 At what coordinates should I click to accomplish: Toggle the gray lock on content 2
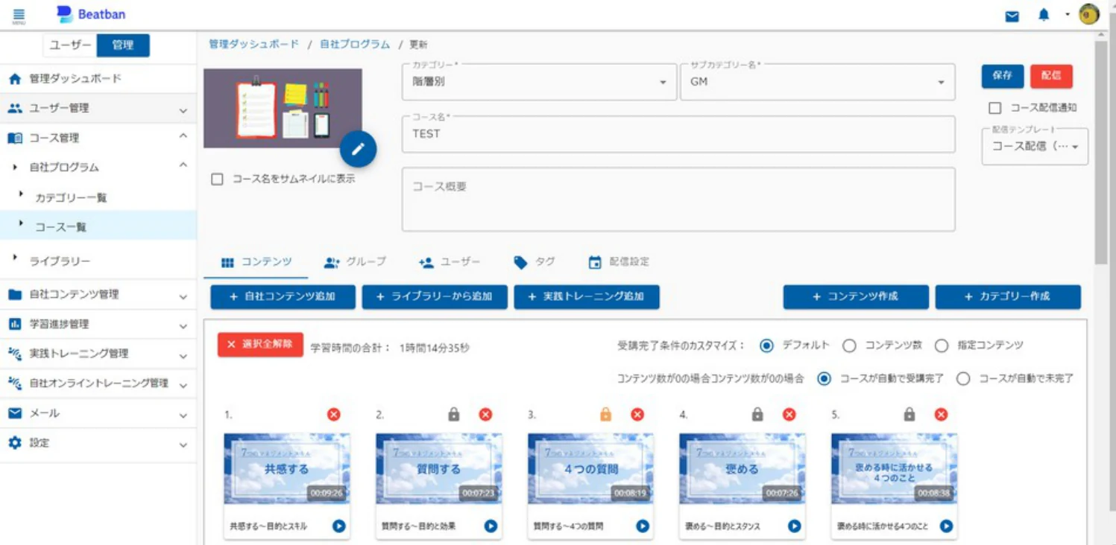click(x=453, y=415)
